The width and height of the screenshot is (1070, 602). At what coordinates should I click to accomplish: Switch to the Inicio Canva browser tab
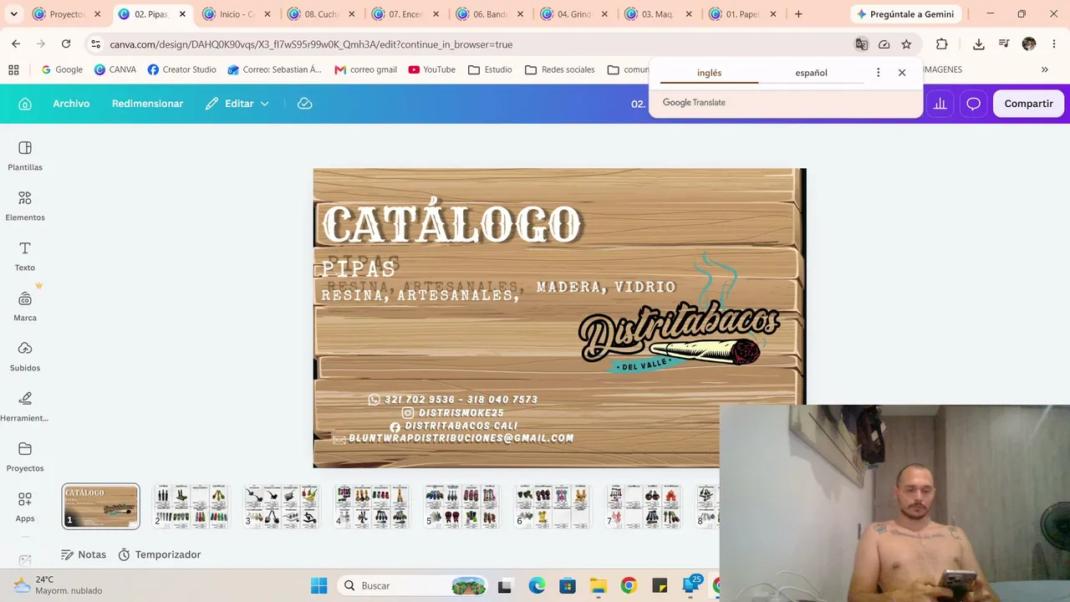point(237,14)
